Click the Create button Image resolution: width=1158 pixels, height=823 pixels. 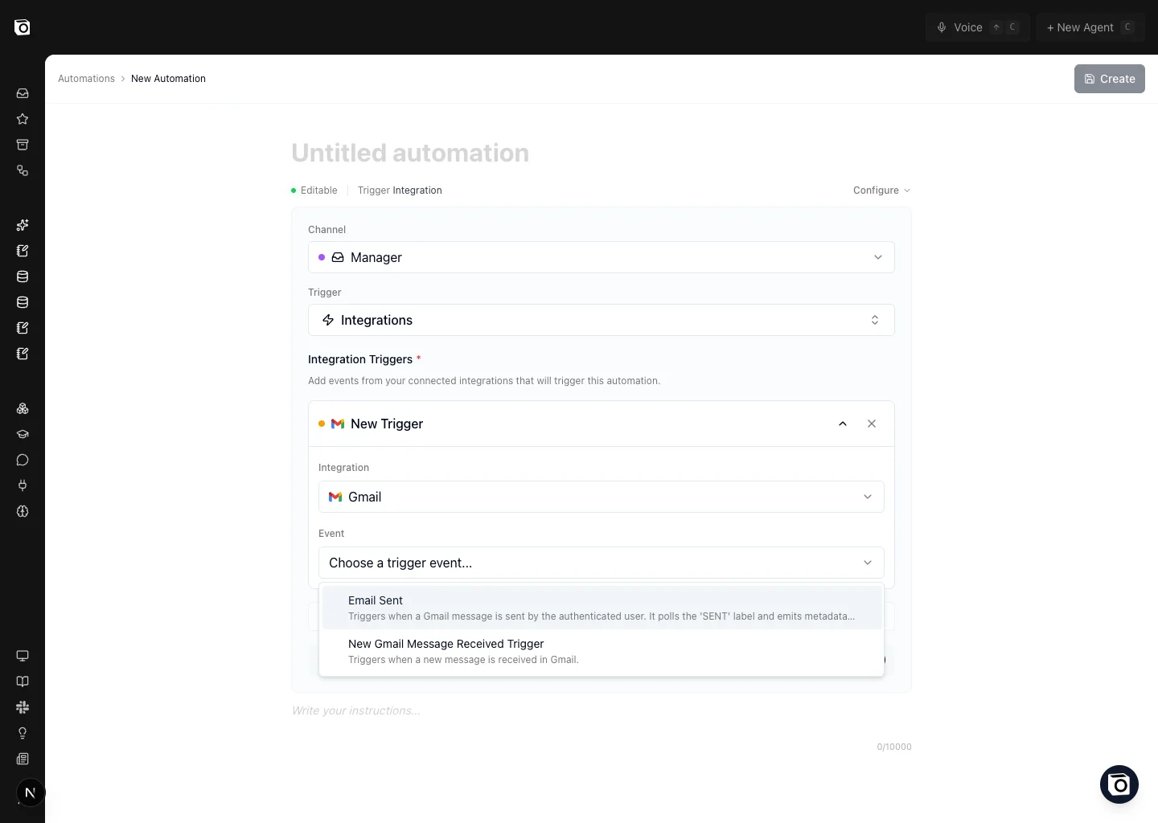click(1110, 79)
